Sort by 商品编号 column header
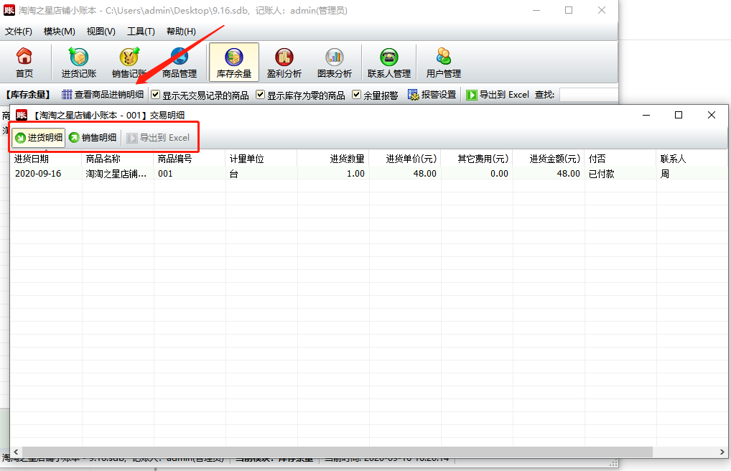The width and height of the screenshot is (731, 471). [190, 159]
